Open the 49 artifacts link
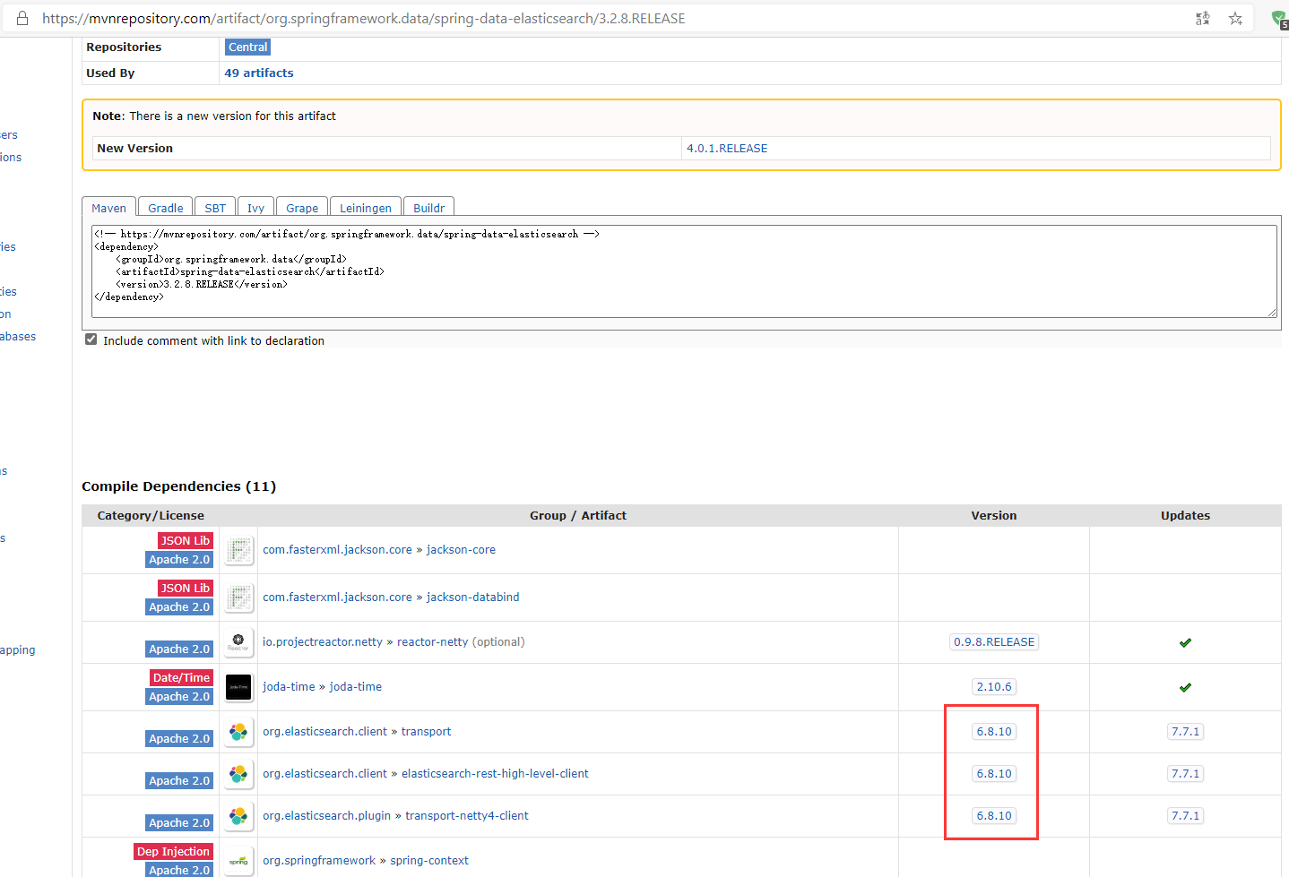 [258, 73]
